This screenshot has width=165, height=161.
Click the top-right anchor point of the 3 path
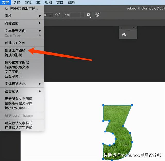132,105
